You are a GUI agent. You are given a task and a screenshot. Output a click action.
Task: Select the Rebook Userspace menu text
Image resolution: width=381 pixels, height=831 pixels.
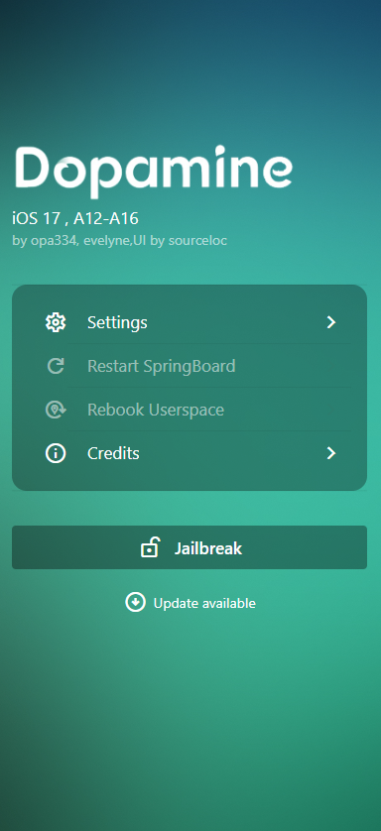click(156, 410)
